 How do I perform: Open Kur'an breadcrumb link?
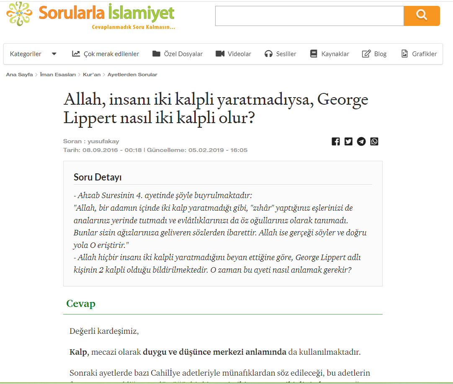click(x=92, y=75)
